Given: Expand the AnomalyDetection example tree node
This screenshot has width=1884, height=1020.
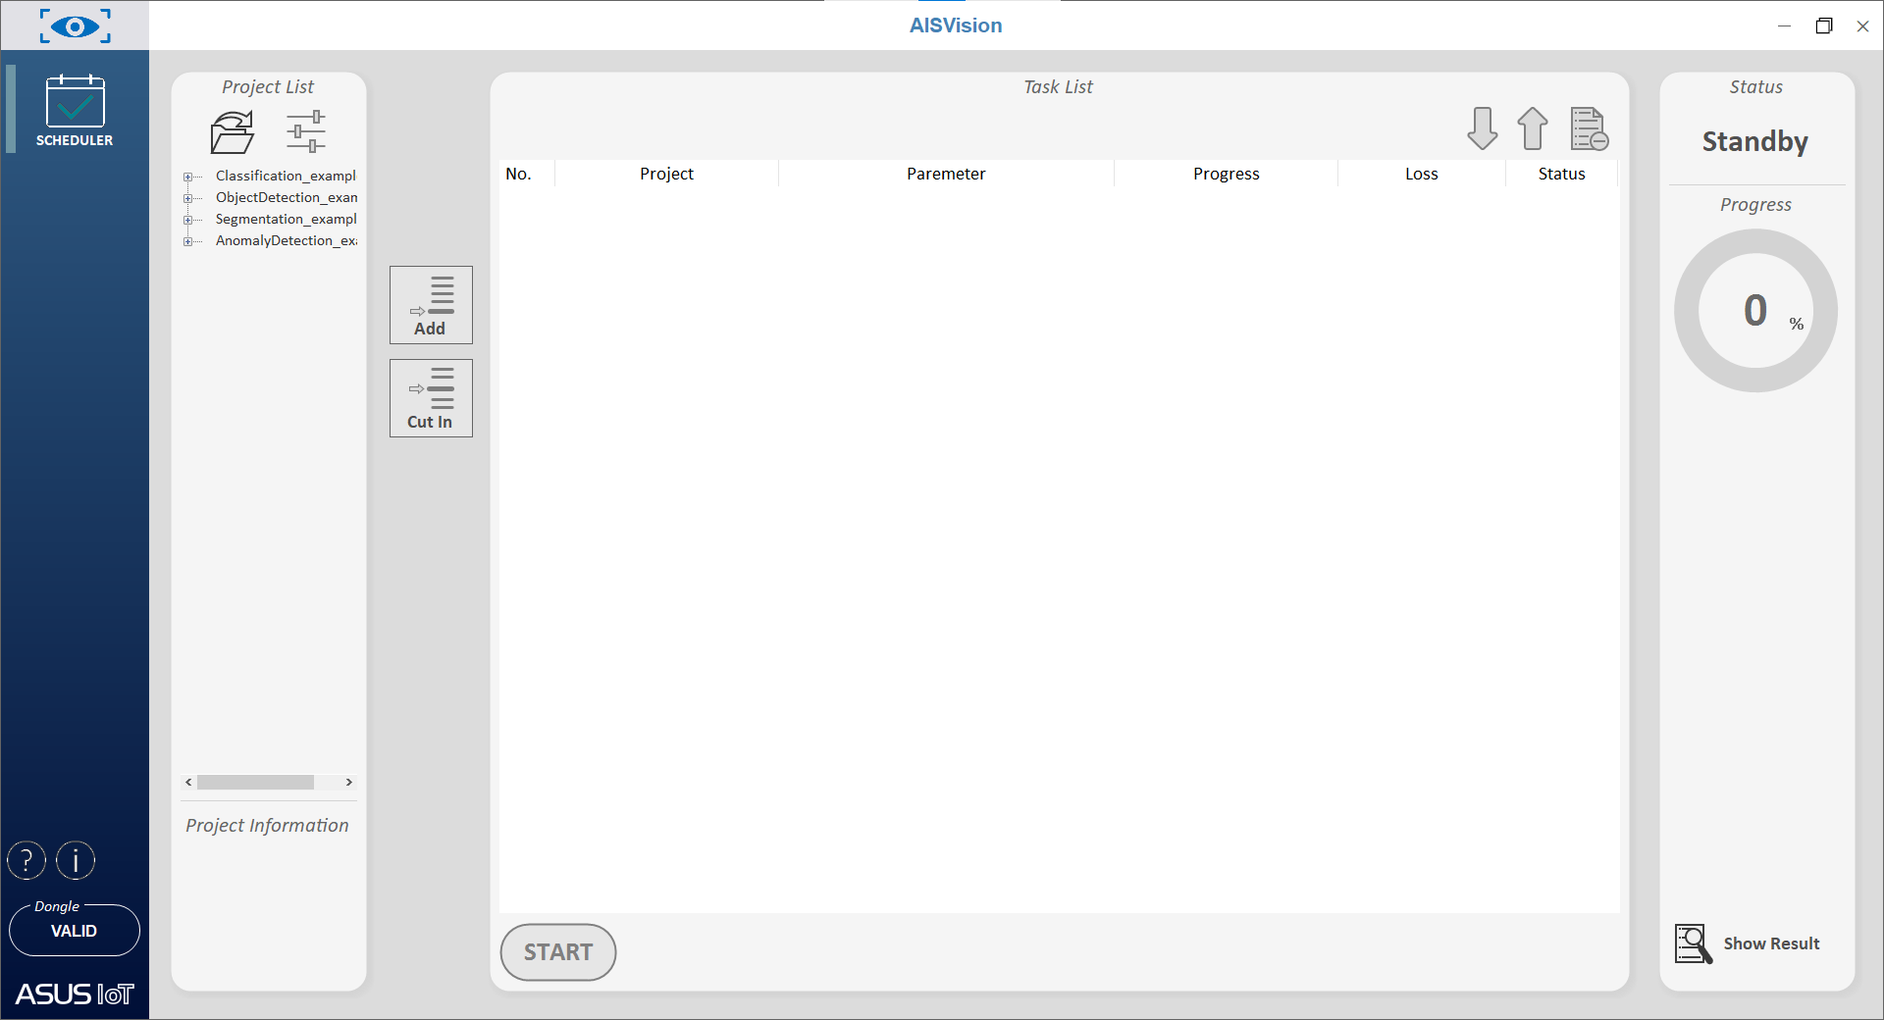Looking at the screenshot, I should (187, 241).
